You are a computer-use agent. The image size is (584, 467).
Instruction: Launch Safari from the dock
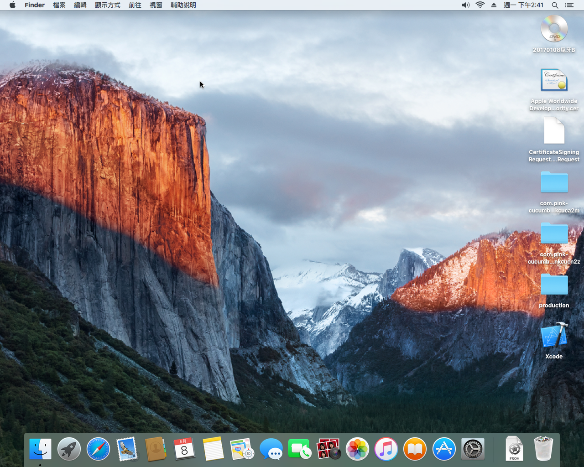[98, 449]
